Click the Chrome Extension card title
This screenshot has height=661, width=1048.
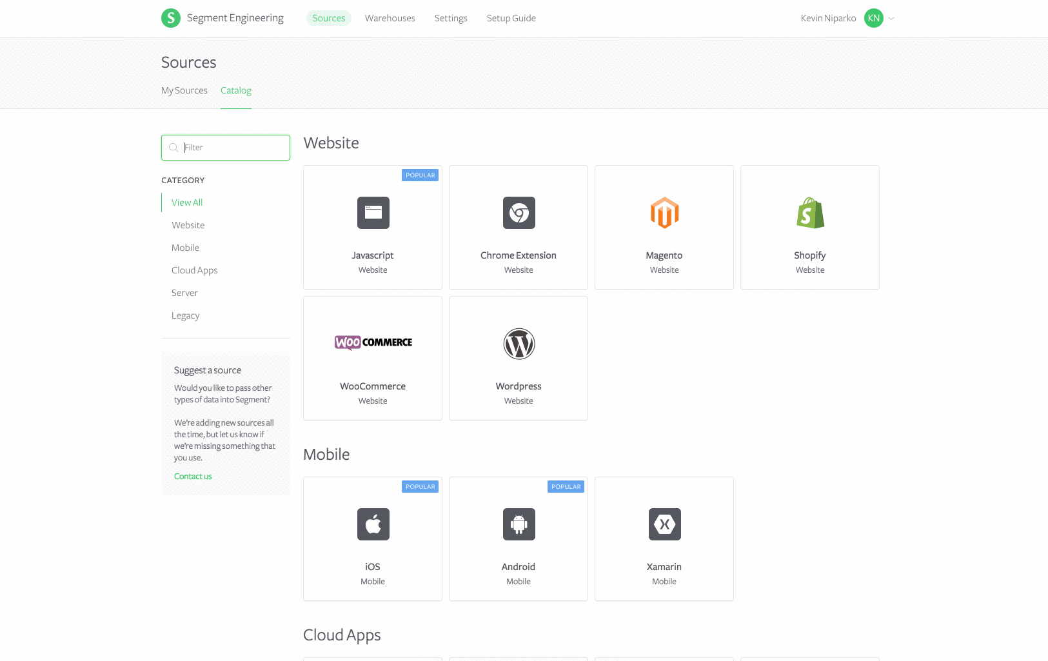point(519,255)
